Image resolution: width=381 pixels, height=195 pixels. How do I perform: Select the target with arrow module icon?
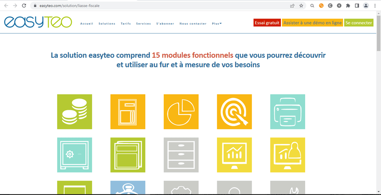[234, 112]
